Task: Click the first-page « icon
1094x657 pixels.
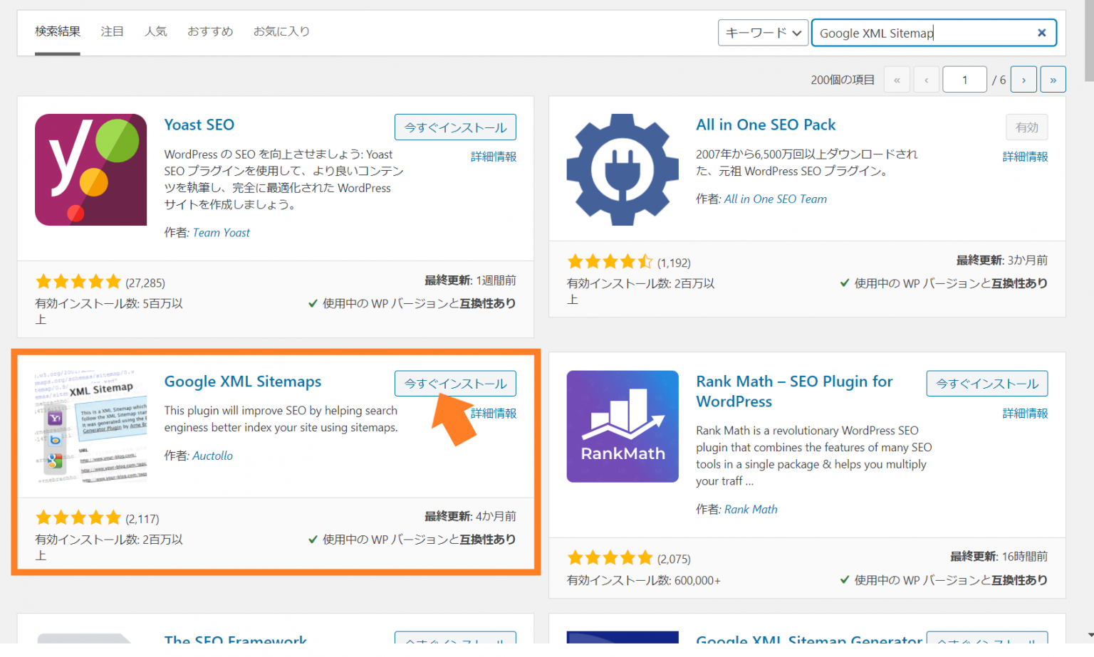Action: click(x=897, y=79)
